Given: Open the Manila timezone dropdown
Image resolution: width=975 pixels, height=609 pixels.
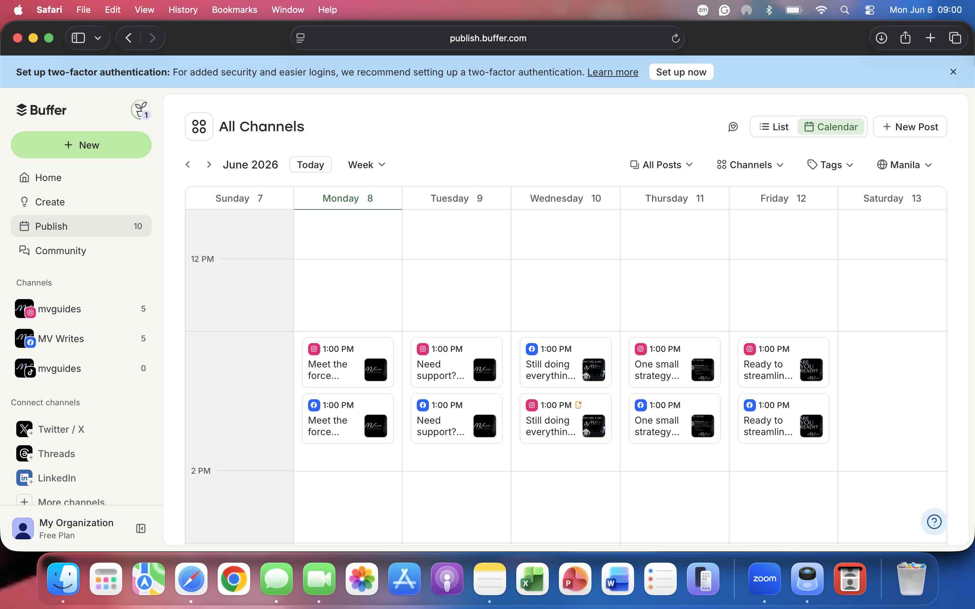Looking at the screenshot, I should coord(905,165).
